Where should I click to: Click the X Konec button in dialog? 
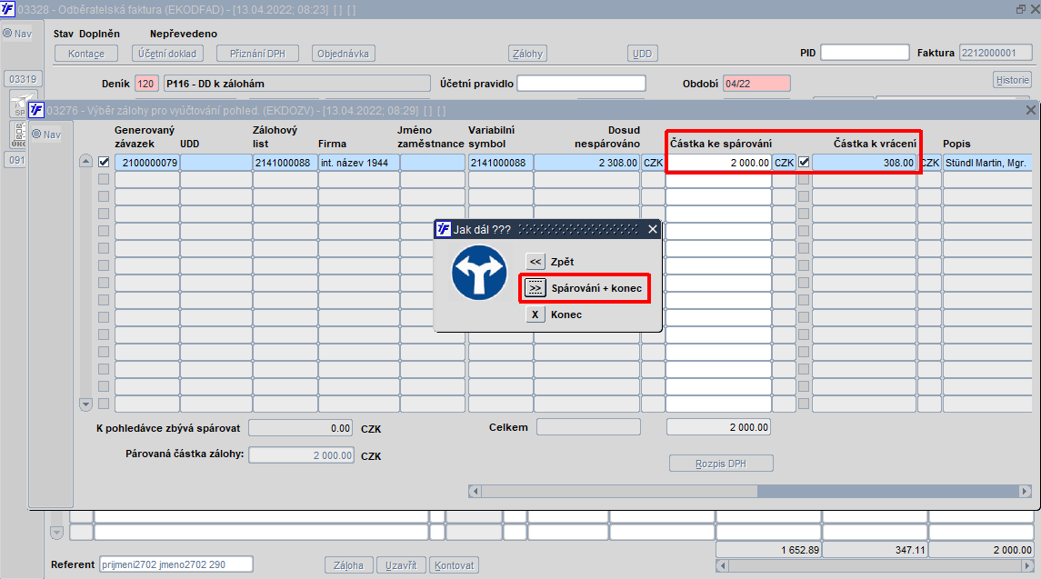pos(536,314)
